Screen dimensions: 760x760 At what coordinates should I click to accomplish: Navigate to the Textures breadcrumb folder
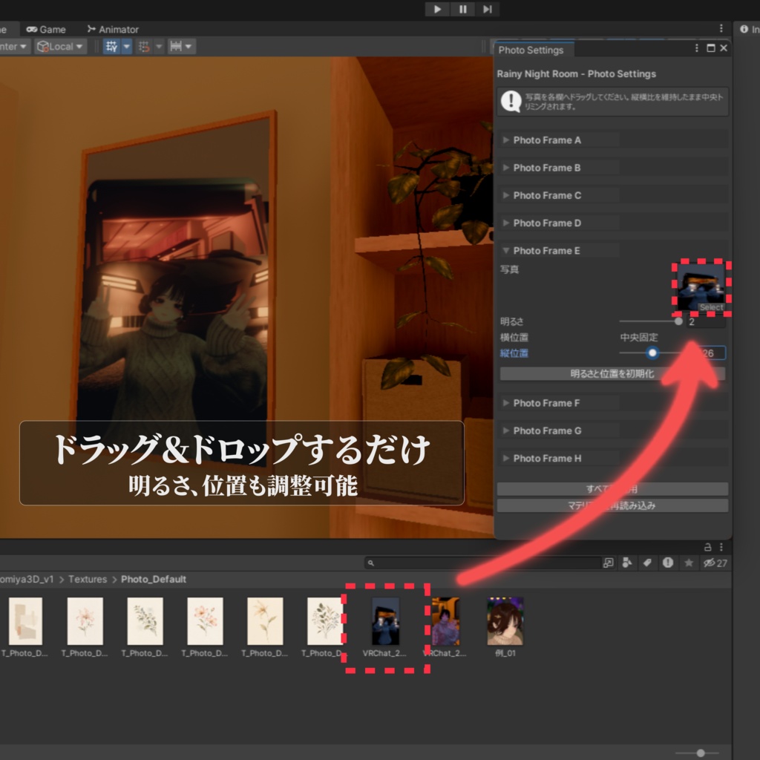click(88, 579)
